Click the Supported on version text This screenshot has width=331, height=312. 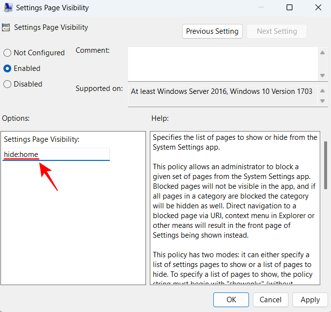[222, 91]
